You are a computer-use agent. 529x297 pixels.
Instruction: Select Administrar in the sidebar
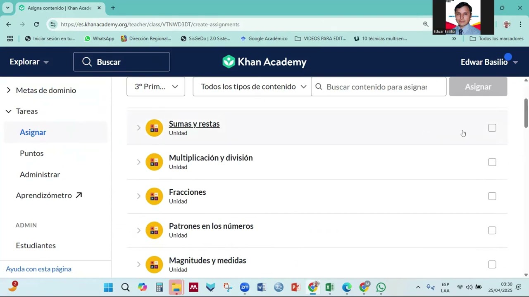point(40,174)
